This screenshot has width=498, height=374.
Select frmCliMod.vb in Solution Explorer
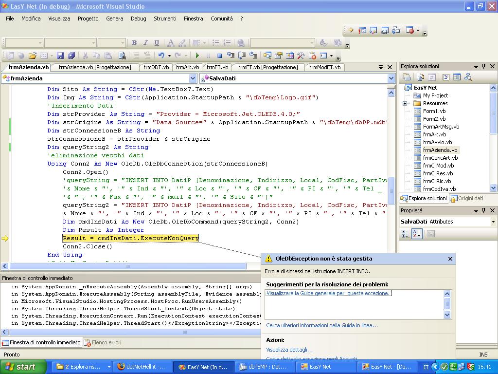438,166
